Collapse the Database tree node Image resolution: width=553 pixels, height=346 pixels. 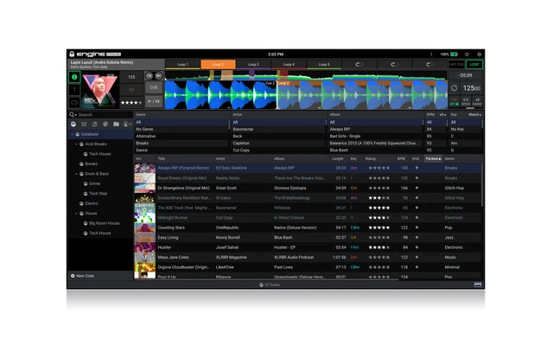click(x=73, y=134)
